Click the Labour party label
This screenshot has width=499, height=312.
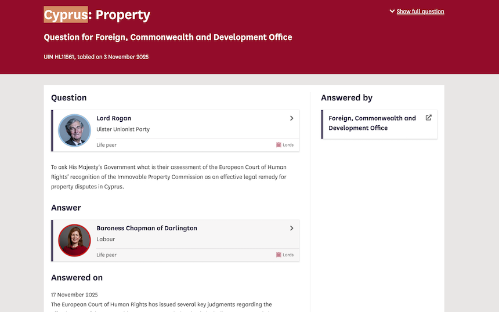click(x=106, y=239)
